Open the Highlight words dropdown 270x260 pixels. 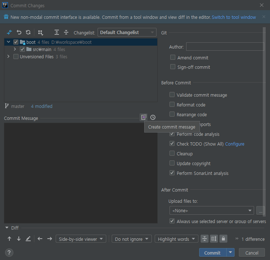pos(176,239)
